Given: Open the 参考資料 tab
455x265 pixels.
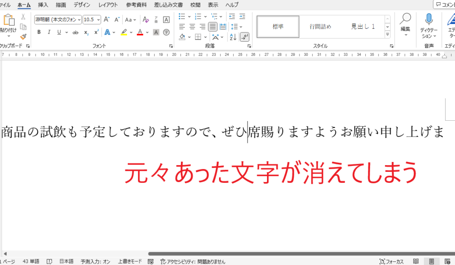Looking at the screenshot, I should point(136,4).
